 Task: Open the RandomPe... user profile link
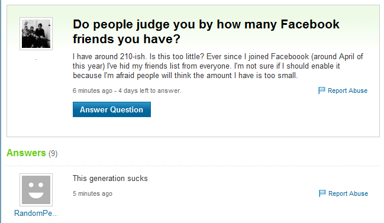point(36,213)
